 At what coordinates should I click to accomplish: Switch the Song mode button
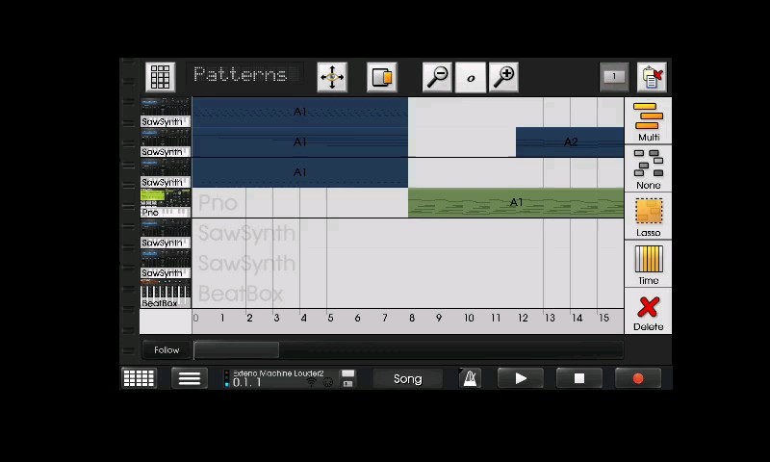click(x=407, y=378)
